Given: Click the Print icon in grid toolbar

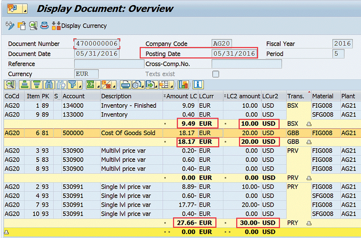Looking at the screenshot, I should tap(126, 85).
